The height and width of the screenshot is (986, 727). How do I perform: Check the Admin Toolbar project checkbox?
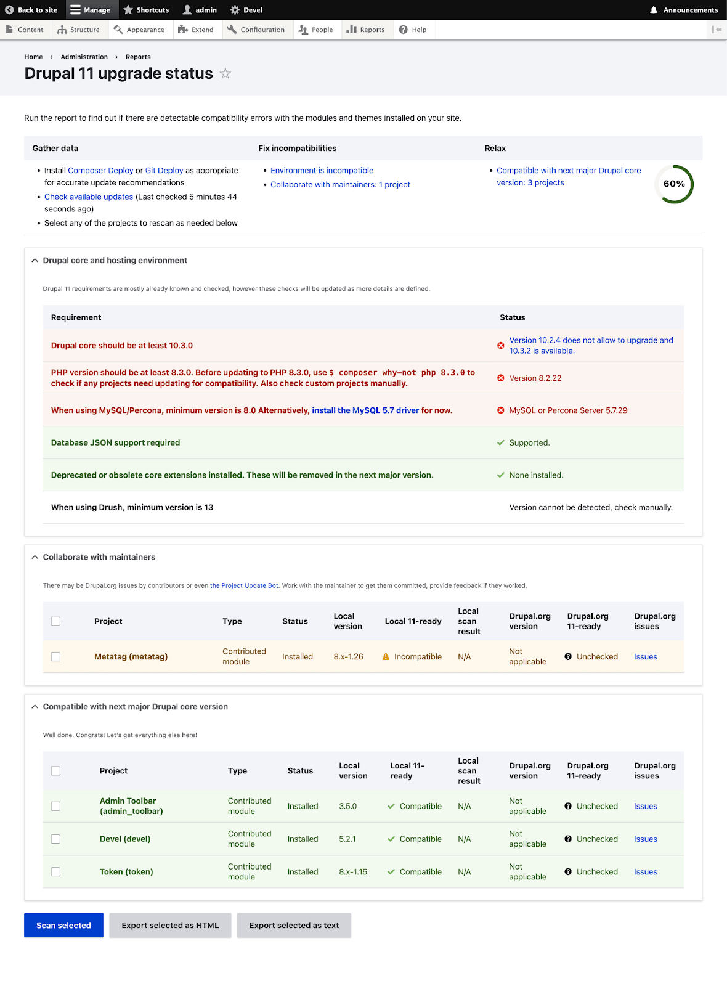[55, 806]
